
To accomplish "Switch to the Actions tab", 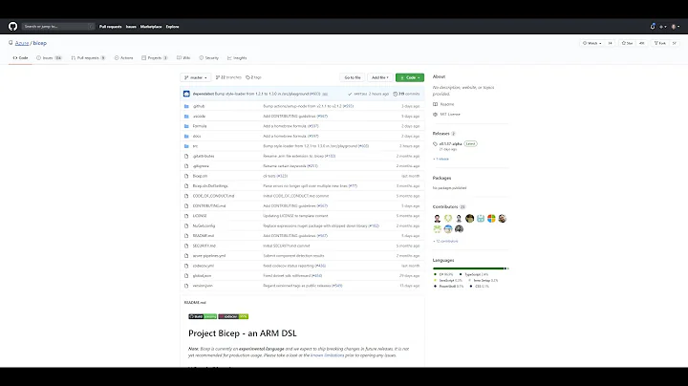I will [123, 58].
